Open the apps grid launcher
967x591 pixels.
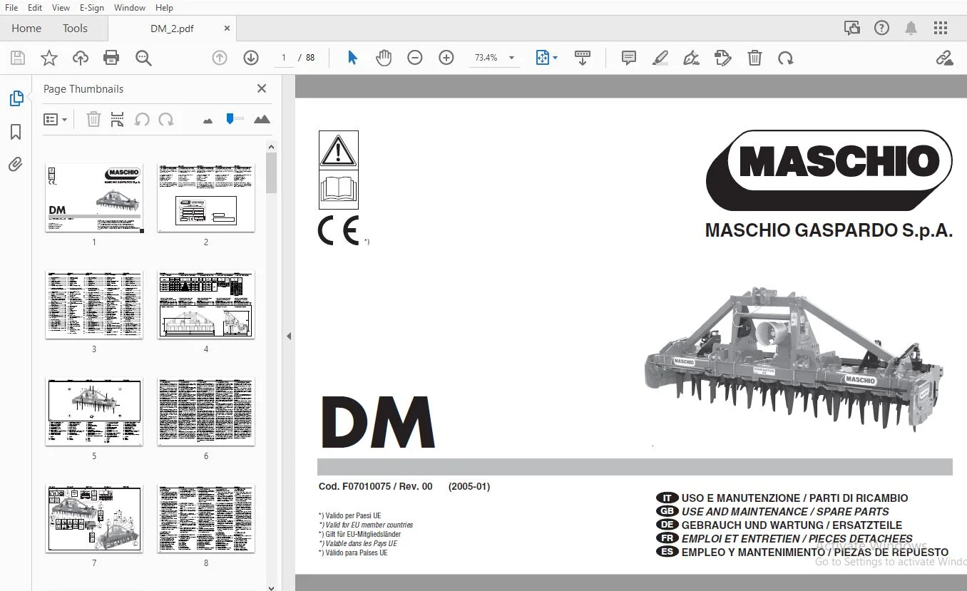point(941,29)
